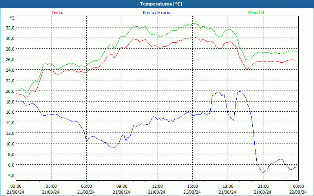Image resolution: width=314 pixels, height=196 pixels.
Task: Click the 24,0 y-axis value
Action: [10, 70]
